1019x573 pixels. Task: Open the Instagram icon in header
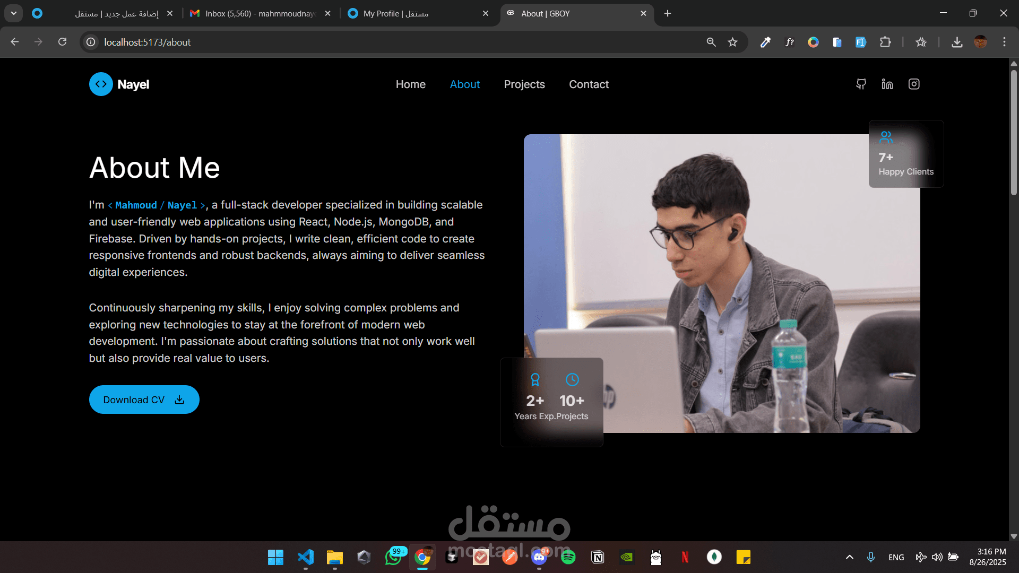pyautogui.click(x=914, y=84)
